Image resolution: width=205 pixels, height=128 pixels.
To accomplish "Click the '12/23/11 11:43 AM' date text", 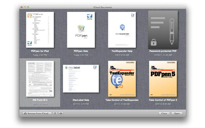I will 163,55.
